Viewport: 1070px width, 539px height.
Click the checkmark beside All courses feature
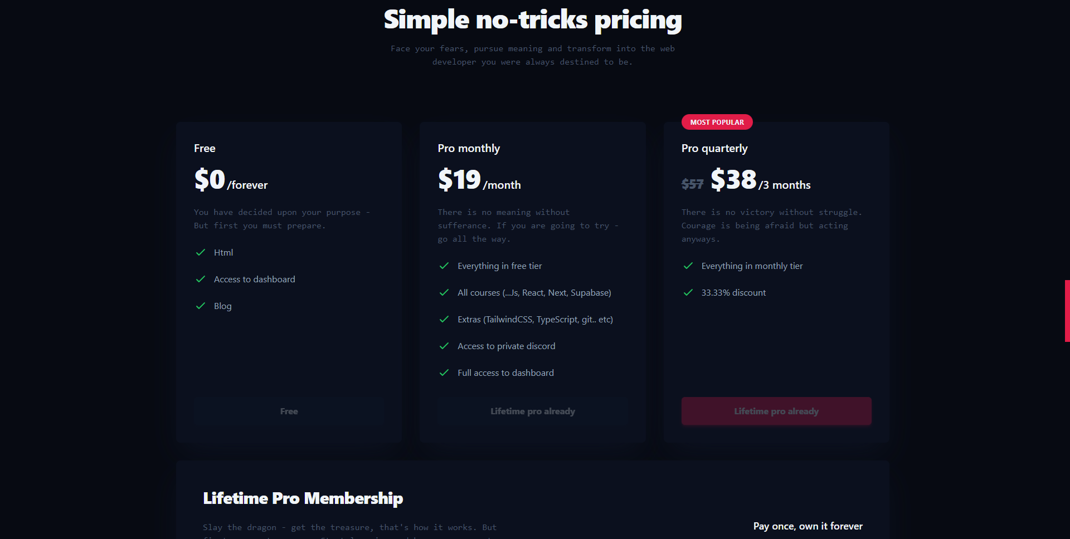coord(444,292)
